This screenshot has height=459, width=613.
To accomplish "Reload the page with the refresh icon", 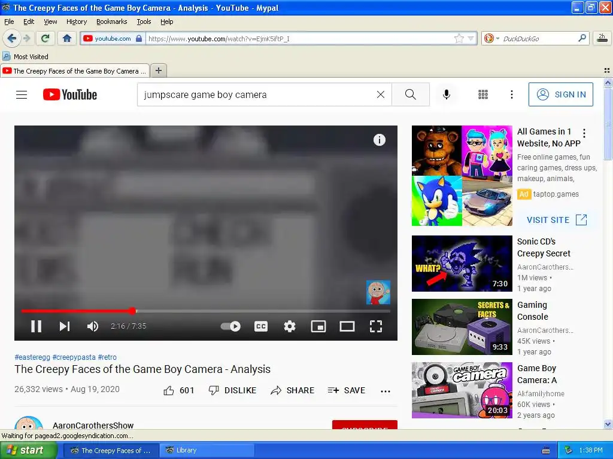I will click(x=45, y=38).
